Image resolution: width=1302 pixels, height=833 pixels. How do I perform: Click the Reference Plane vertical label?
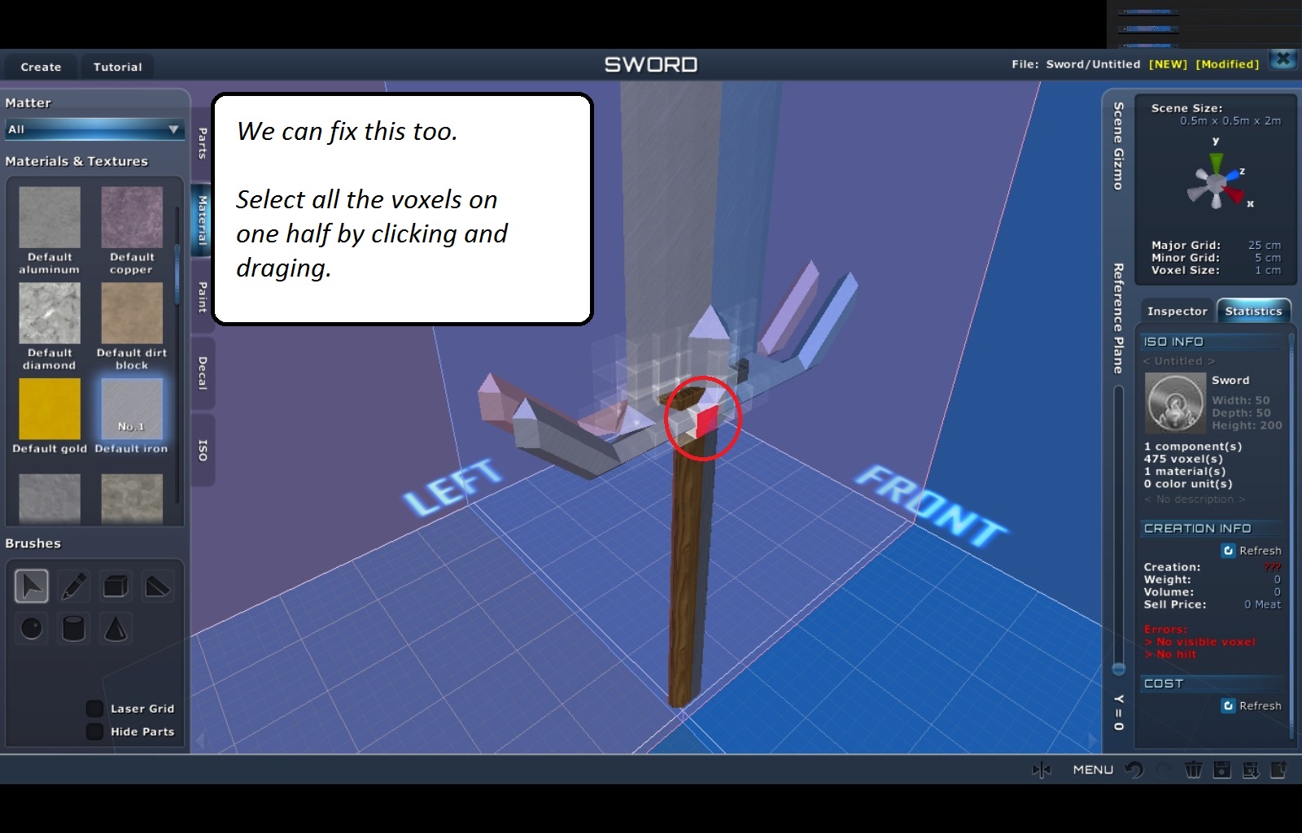[x=1119, y=318]
